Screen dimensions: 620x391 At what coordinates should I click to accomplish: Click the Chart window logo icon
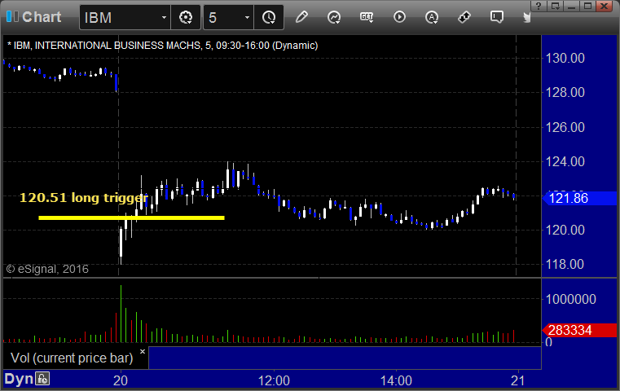12,17
